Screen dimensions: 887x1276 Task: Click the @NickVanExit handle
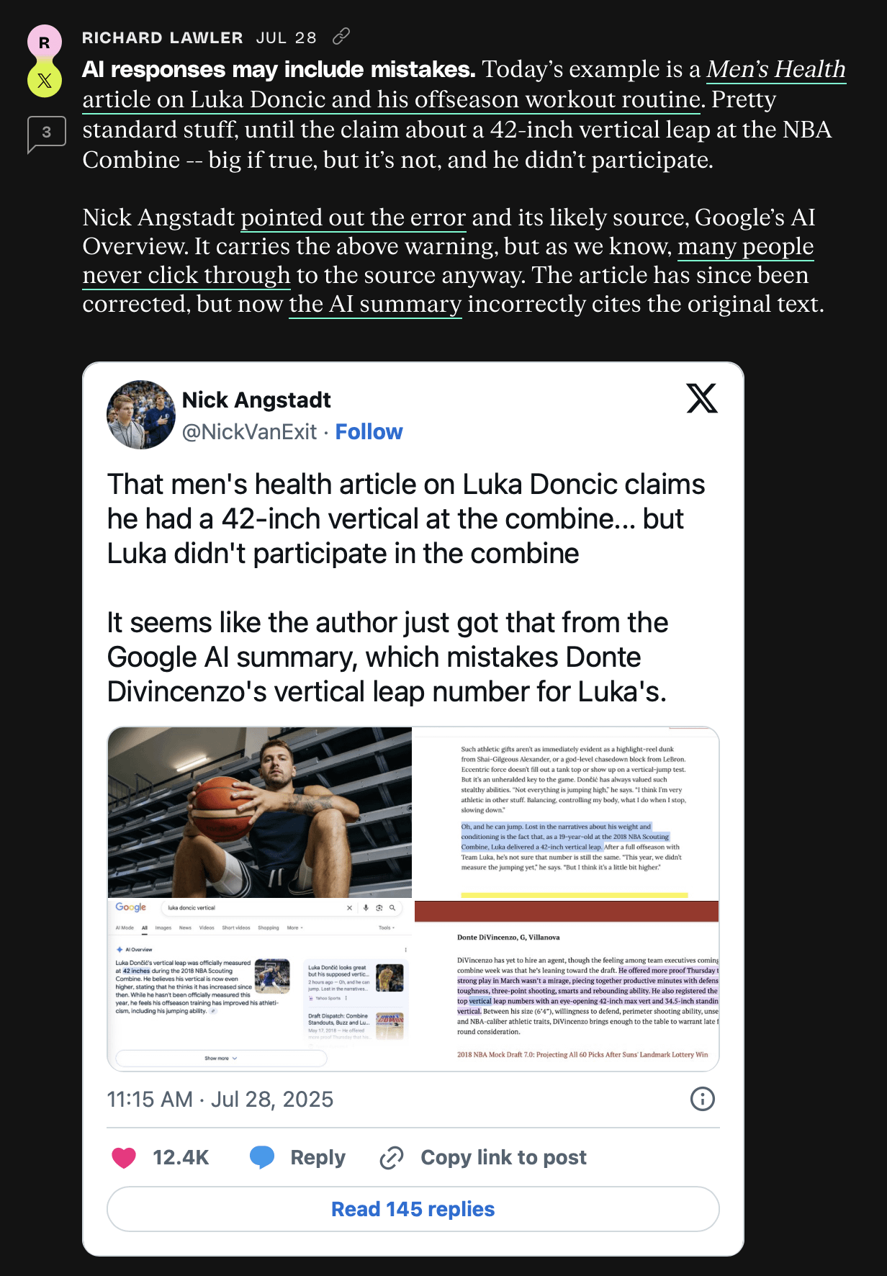tap(249, 432)
